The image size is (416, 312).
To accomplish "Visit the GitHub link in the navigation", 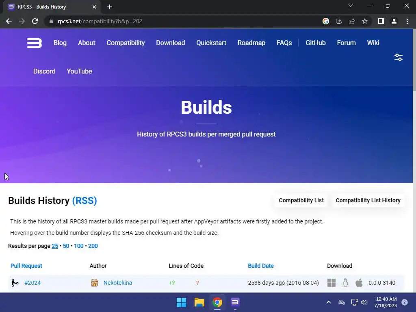I will (x=315, y=43).
